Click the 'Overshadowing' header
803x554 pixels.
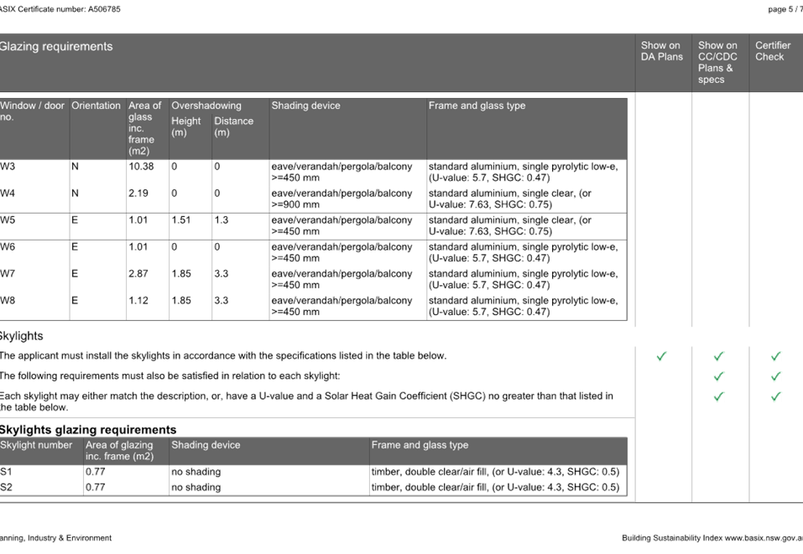tap(206, 106)
